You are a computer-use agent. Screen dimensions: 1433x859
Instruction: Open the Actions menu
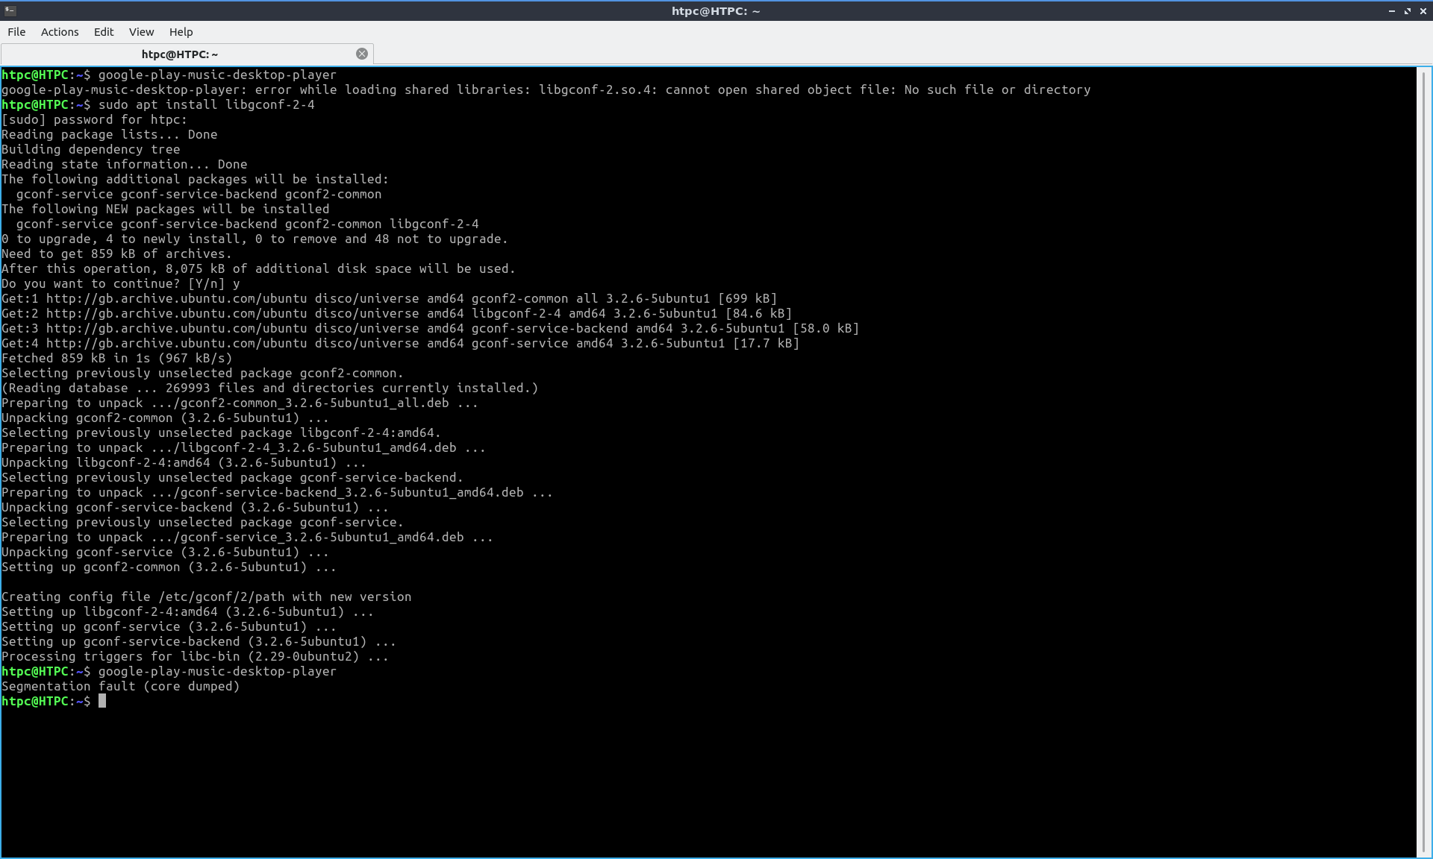(60, 32)
